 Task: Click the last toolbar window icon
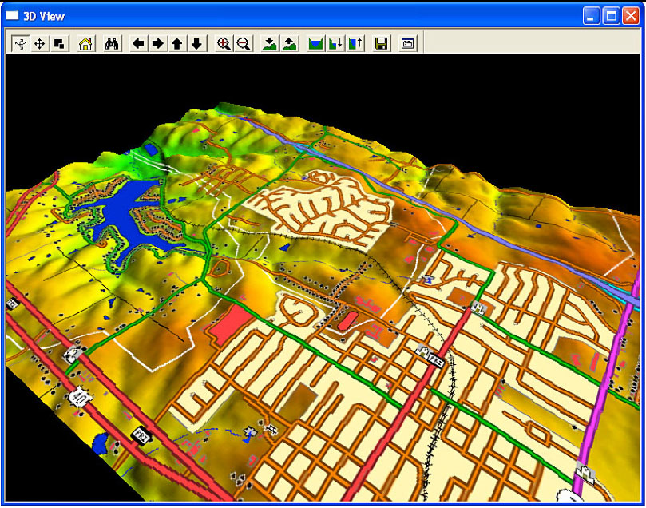click(x=408, y=44)
